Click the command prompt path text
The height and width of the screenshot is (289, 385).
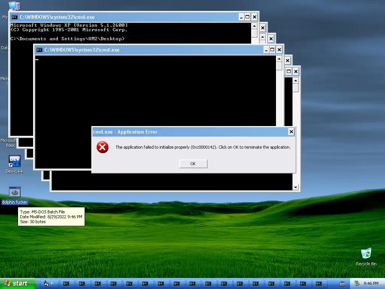coord(67,39)
